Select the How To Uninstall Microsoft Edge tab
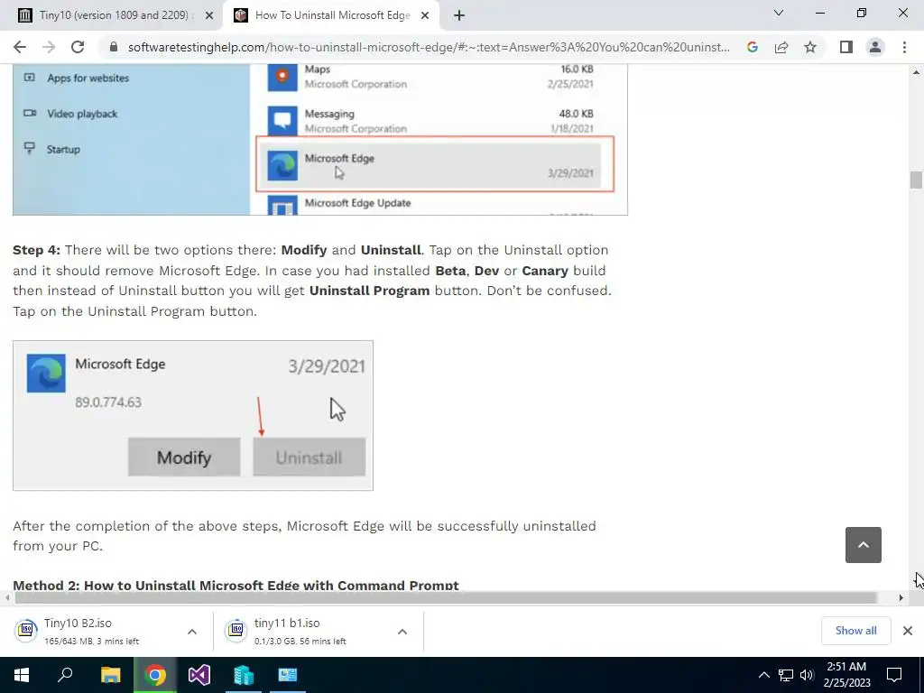924x693 pixels. (x=332, y=15)
